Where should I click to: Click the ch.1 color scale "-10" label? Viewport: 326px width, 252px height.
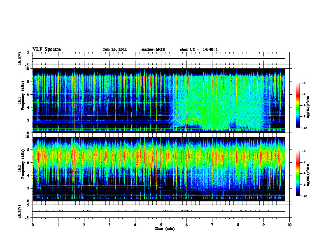click(304, 128)
